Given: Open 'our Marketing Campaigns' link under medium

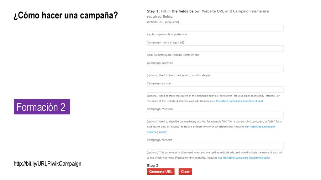Looking at the screenshot, I should pyautogui.click(x=260, y=127).
